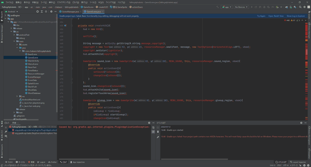Toggle Build Variants side panel
This screenshot has height=167, width=311.
[2, 150]
